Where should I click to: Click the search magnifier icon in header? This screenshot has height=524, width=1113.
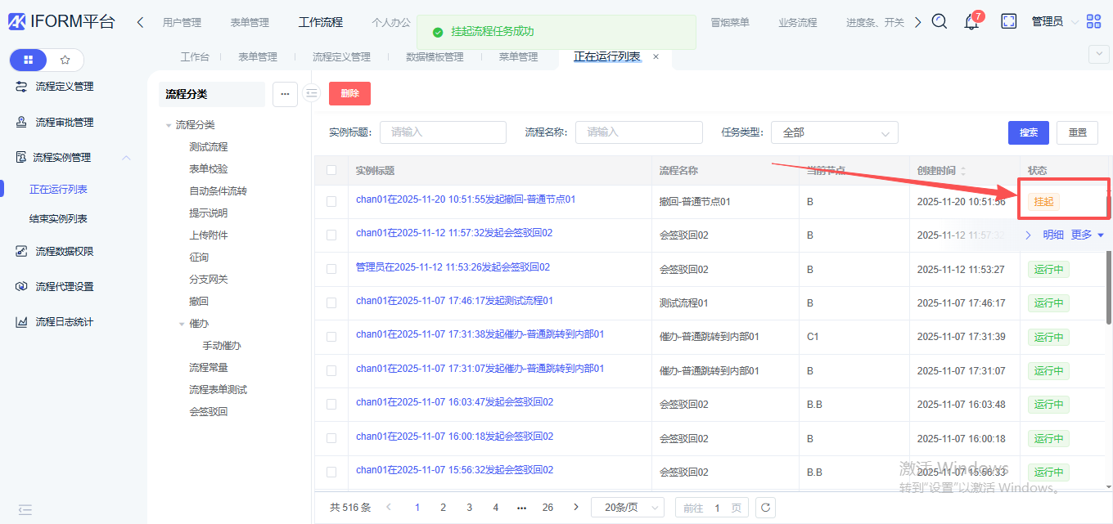(940, 22)
